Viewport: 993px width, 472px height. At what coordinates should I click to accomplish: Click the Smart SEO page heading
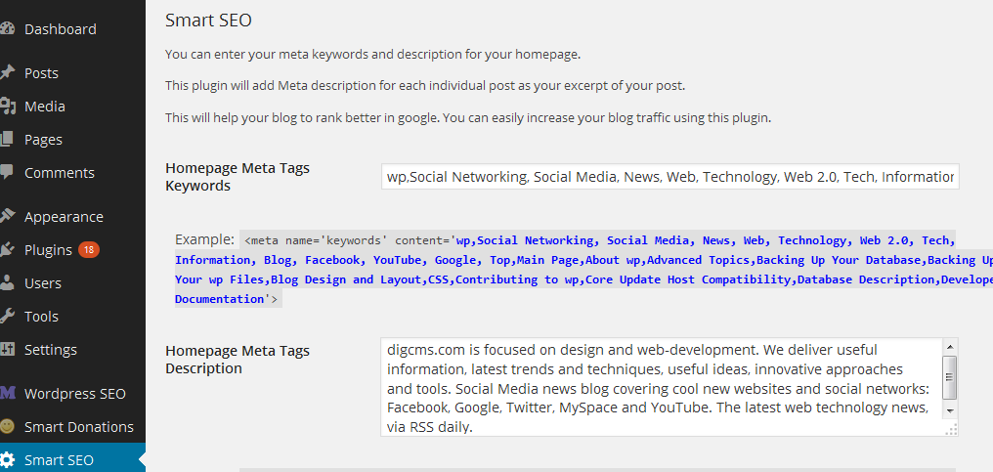click(x=208, y=21)
